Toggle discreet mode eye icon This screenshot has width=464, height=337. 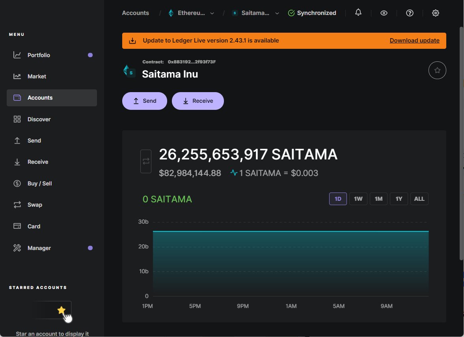384,13
